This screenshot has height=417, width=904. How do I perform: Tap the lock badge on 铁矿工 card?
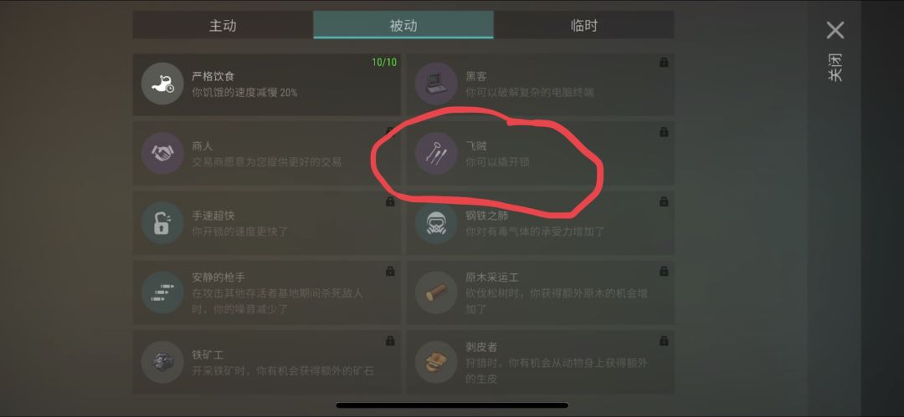coord(390,341)
